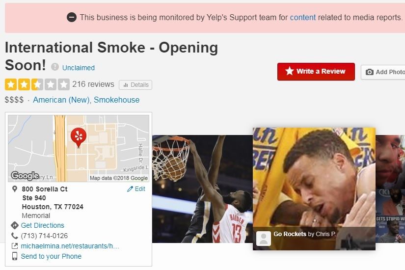Screen dimensions: 405x270
Task: Open the James Harden dunk photo
Action: tap(202, 189)
